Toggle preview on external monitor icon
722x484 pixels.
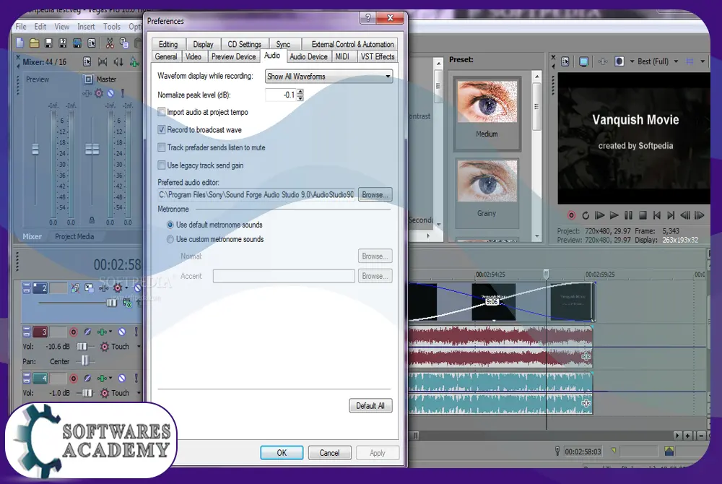click(x=583, y=61)
